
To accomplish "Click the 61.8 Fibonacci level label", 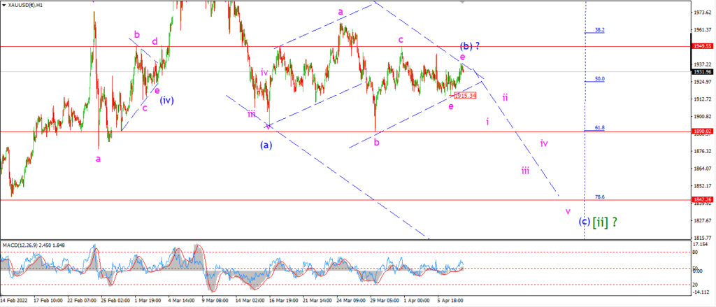I will coord(599,128).
